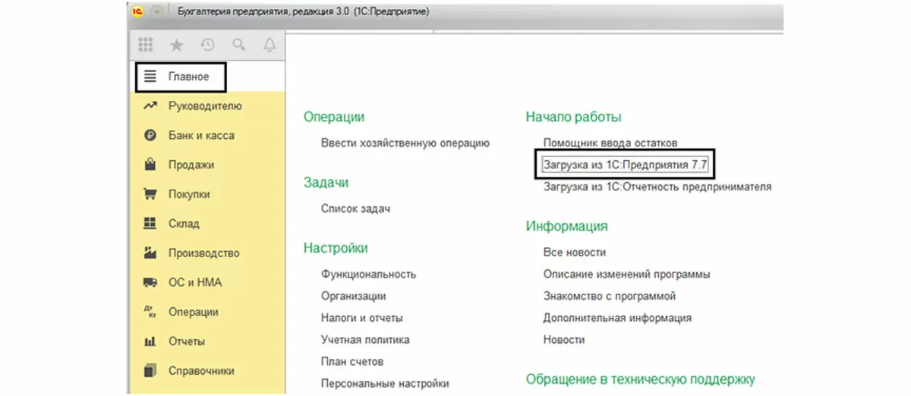Click the Производство factory icon
Image resolution: width=911 pixels, height=396 pixels.
coord(150,253)
